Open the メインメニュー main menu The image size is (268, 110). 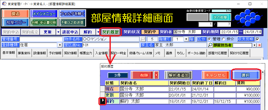click(43, 14)
